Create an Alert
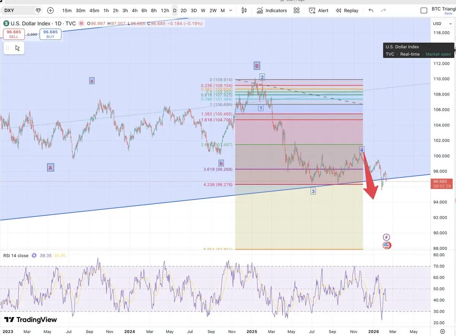This screenshot has width=456, height=336. (318, 10)
